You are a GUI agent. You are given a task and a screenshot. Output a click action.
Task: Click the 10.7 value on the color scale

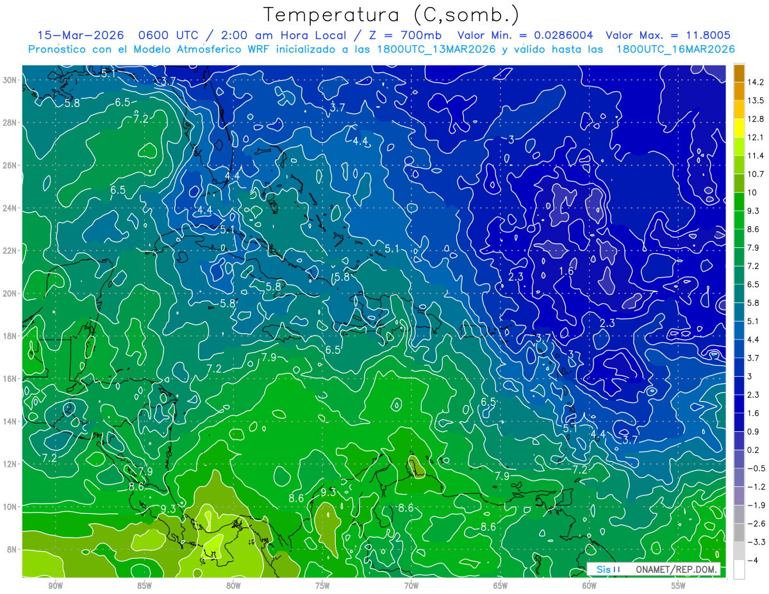(756, 174)
